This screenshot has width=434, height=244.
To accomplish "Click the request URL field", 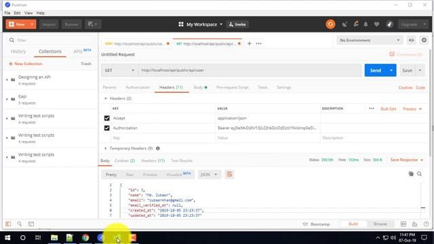I will (x=250, y=70).
